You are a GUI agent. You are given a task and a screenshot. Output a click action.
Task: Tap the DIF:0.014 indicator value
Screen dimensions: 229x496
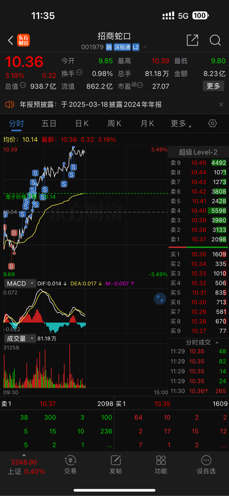tap(52, 283)
